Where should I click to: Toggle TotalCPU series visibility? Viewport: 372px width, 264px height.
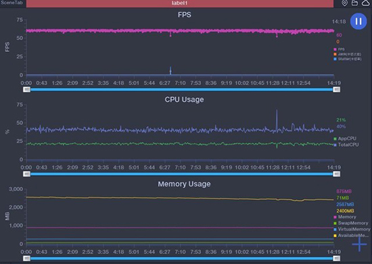(346, 144)
